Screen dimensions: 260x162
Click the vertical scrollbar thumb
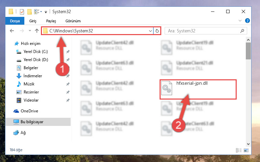(248, 51)
